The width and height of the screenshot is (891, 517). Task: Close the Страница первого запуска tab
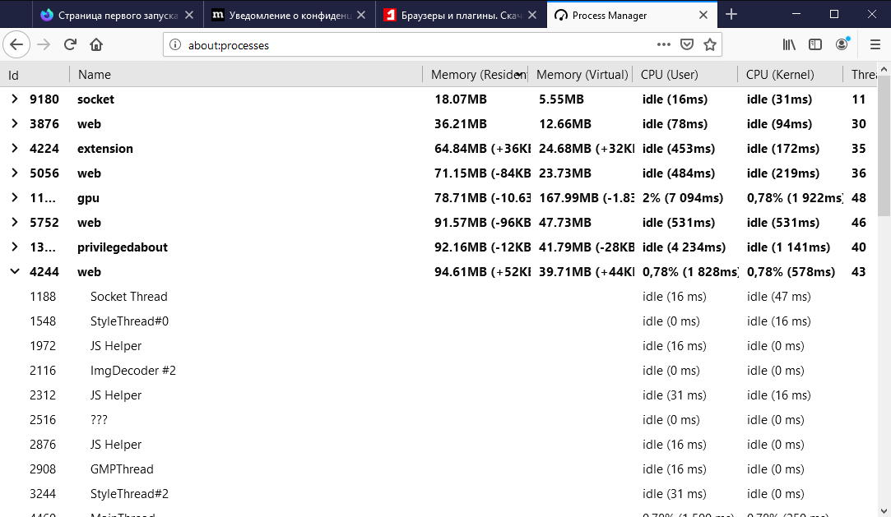click(x=189, y=15)
